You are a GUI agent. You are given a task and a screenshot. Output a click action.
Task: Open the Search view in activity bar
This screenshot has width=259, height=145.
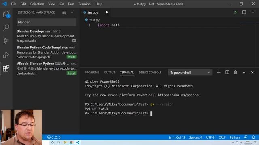click(x=6, y=27)
